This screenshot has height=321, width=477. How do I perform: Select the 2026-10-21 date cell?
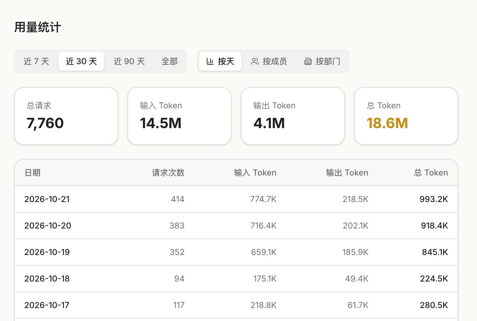click(47, 199)
